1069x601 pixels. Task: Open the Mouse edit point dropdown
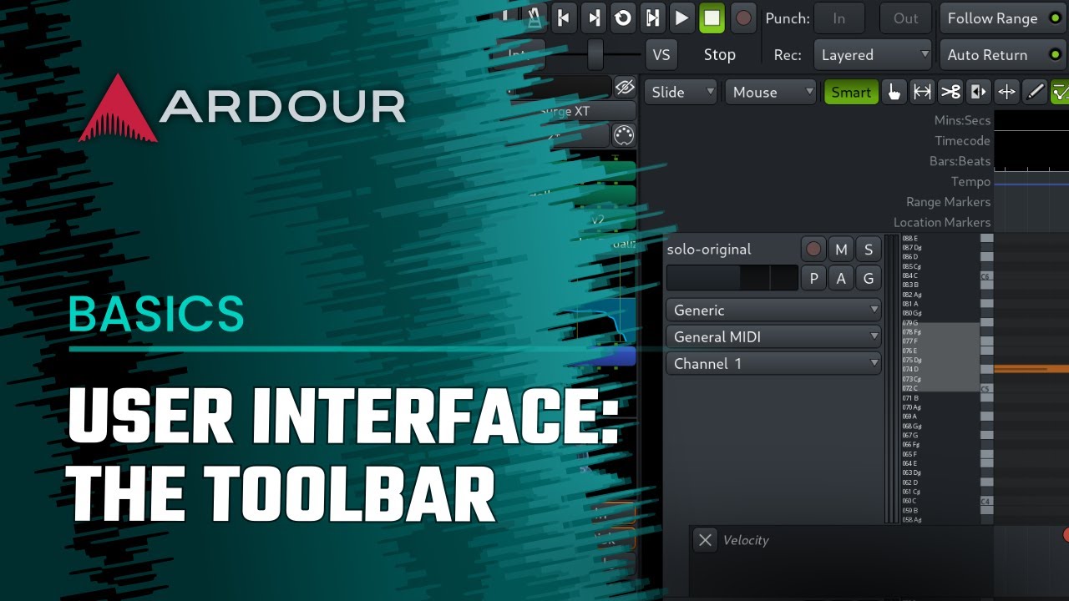(770, 92)
